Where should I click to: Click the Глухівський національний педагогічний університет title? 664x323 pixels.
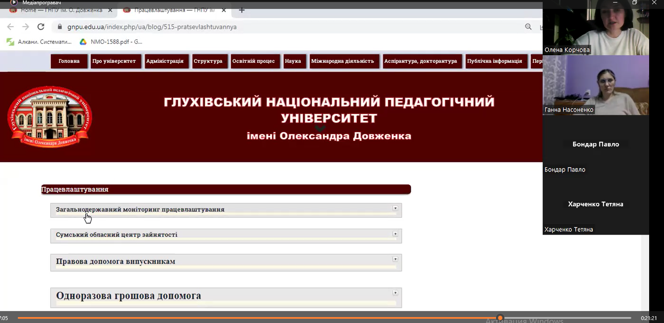point(329,110)
